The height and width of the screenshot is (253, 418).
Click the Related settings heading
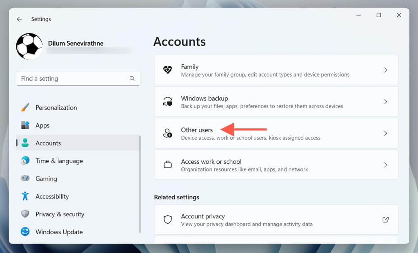click(177, 197)
